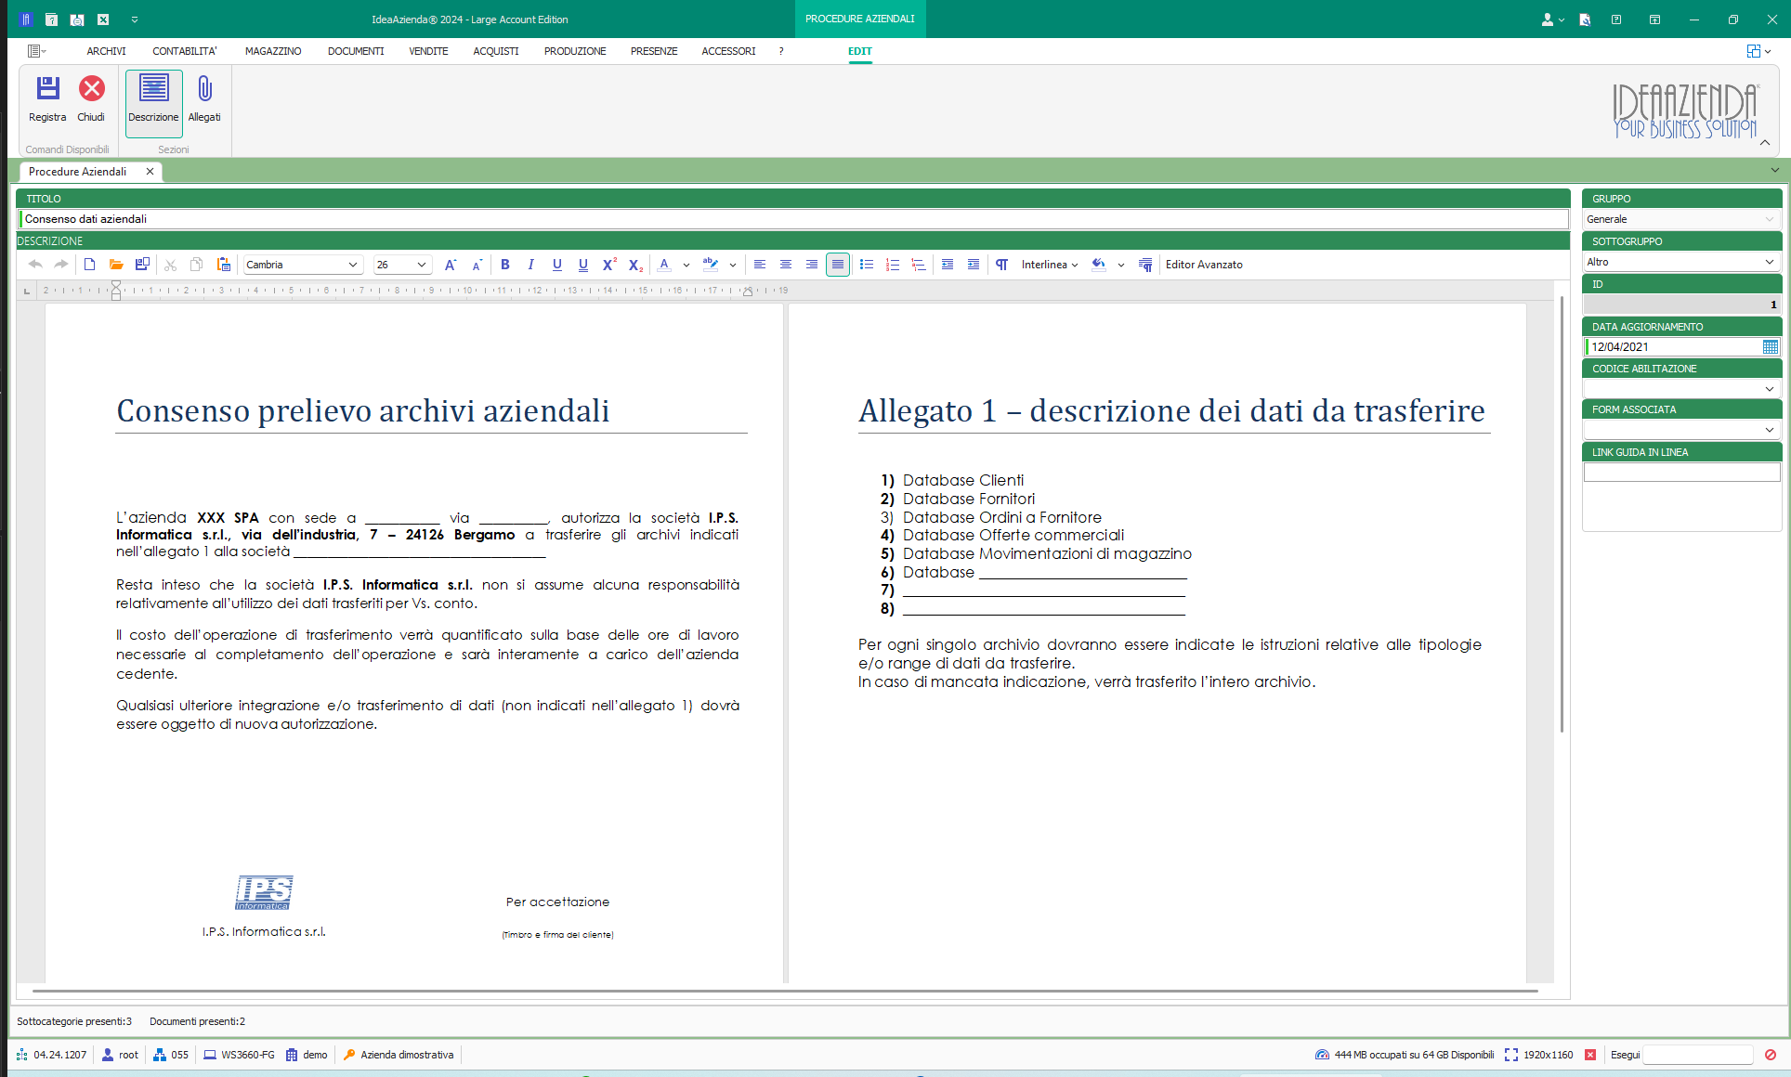Open the MAGAZZINO menu
This screenshot has height=1077, width=1791.
[273, 51]
